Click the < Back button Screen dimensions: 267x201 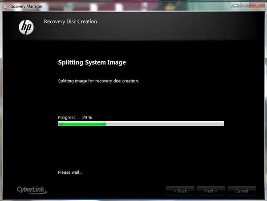tap(180, 191)
